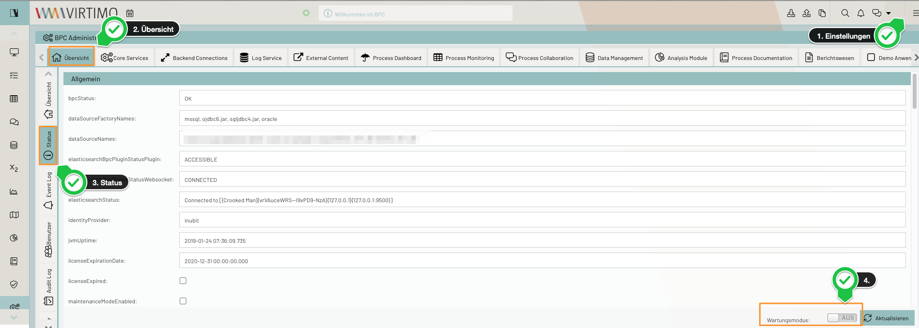Open the Process Monitoring tab

[x=464, y=58]
